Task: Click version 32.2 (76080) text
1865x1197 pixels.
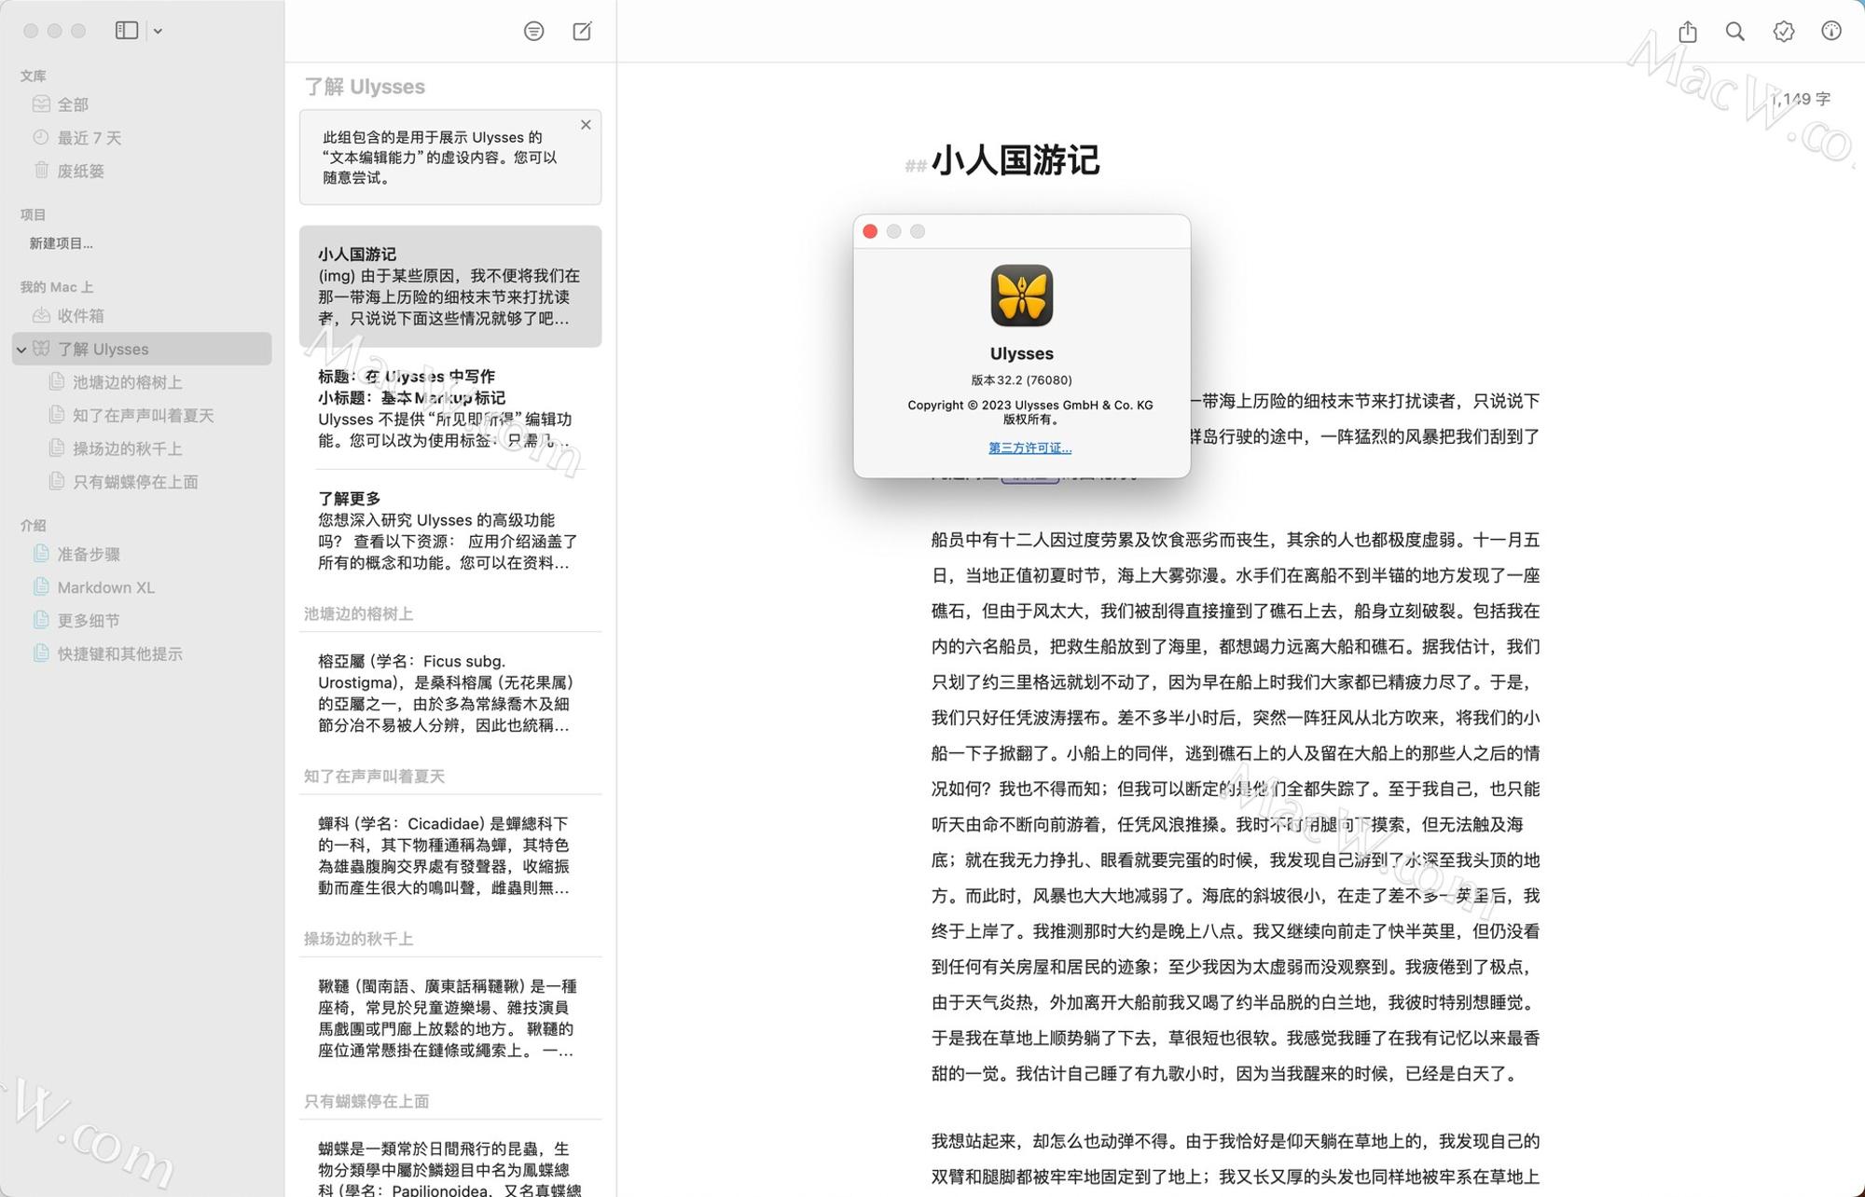Action: [x=1021, y=380]
